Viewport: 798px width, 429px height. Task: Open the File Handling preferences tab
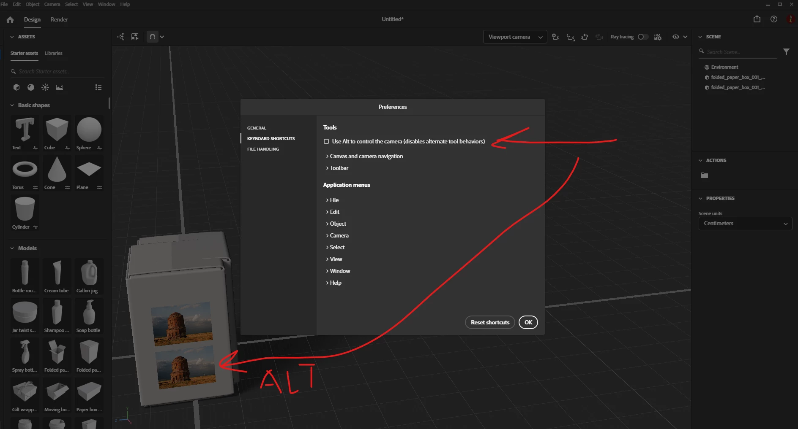pyautogui.click(x=263, y=149)
